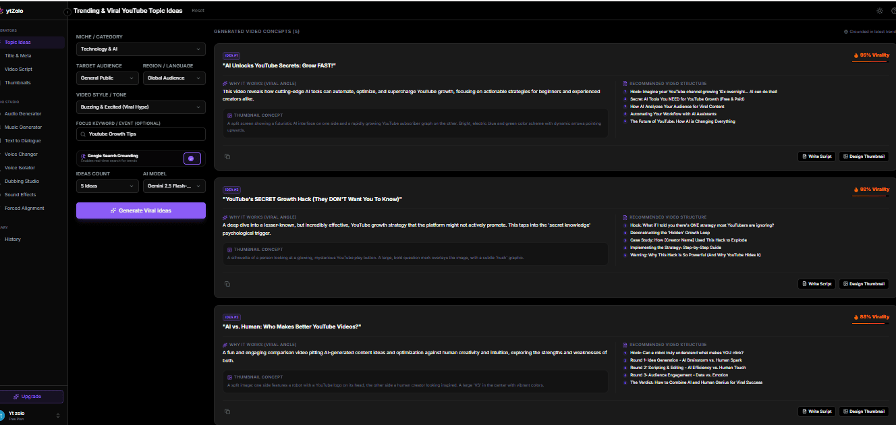Open the Region / Language dropdown Global Audience

[174, 78]
